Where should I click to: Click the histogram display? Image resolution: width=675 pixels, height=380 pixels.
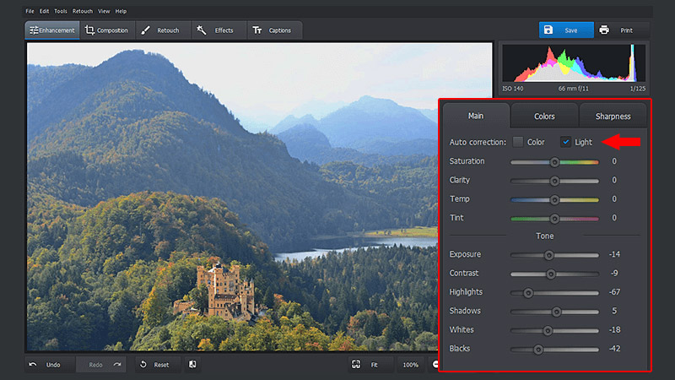574,62
